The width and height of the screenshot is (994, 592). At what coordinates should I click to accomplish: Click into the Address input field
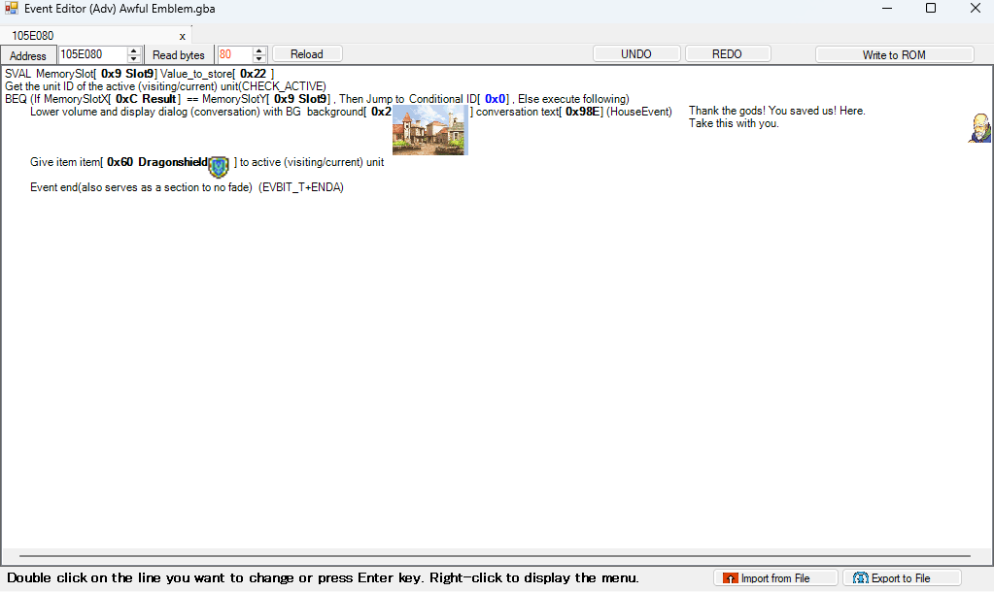point(91,54)
